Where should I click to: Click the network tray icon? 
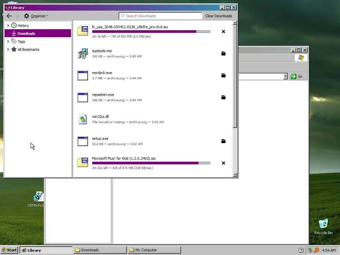point(310,250)
